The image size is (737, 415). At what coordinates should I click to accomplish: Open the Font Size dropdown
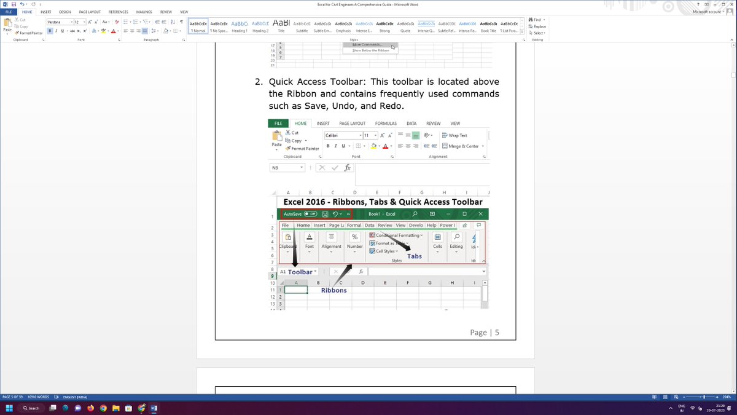pos(84,22)
